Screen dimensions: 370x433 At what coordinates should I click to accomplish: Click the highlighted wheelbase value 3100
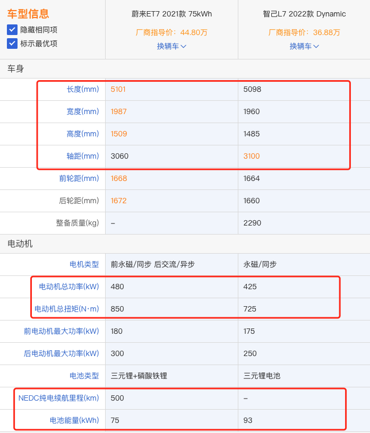point(252,156)
